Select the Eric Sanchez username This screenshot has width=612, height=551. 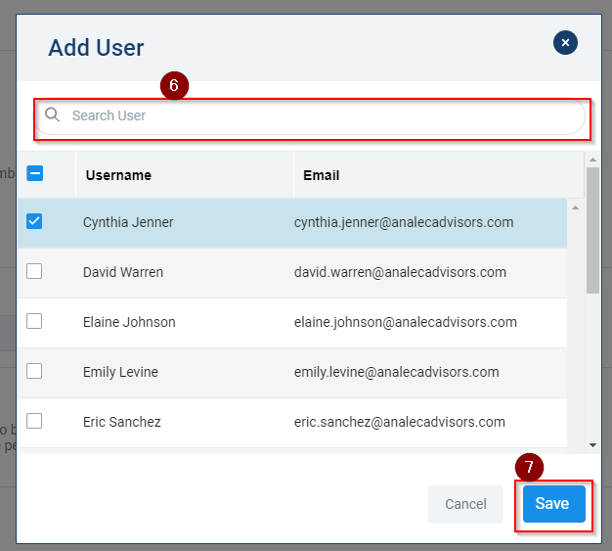pyautogui.click(x=122, y=422)
